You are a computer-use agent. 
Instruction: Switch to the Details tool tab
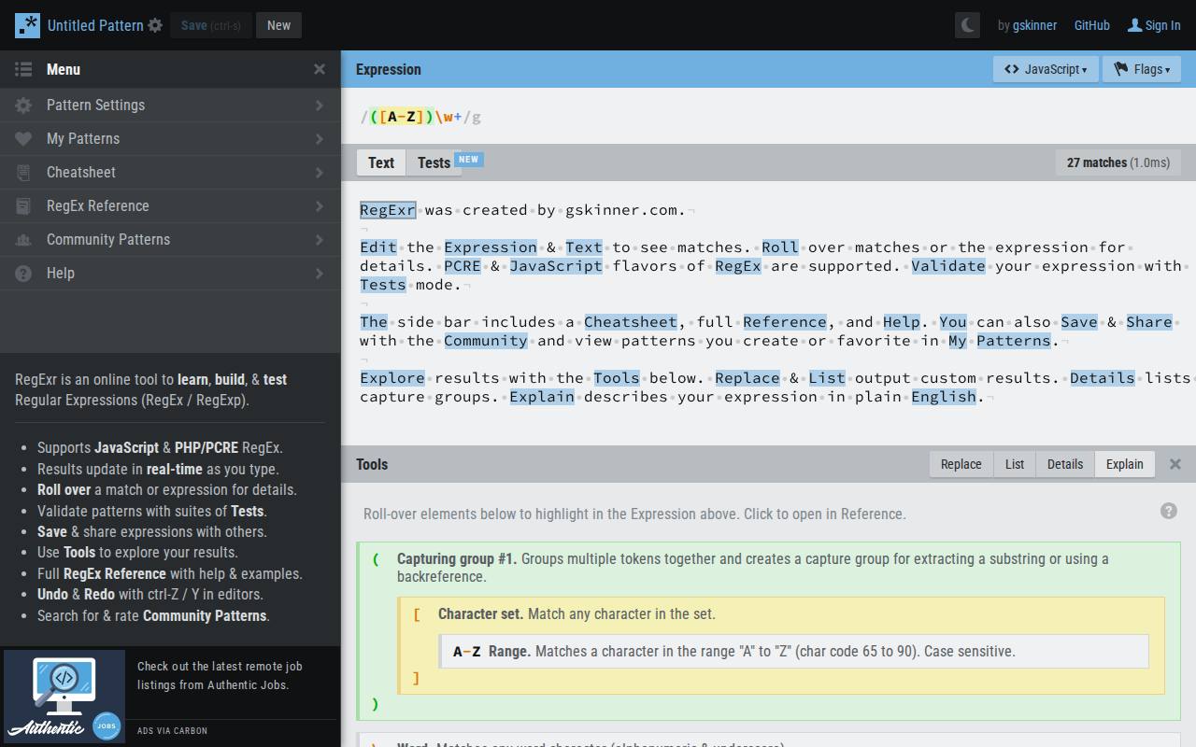(1064, 464)
